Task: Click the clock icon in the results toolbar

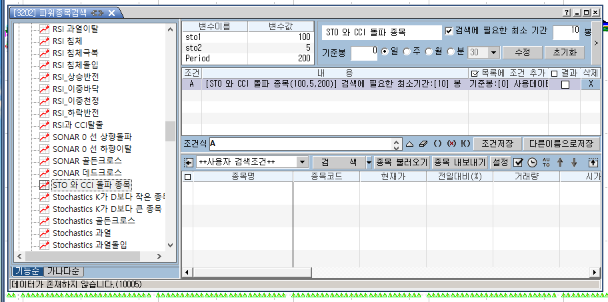Action: point(532,162)
